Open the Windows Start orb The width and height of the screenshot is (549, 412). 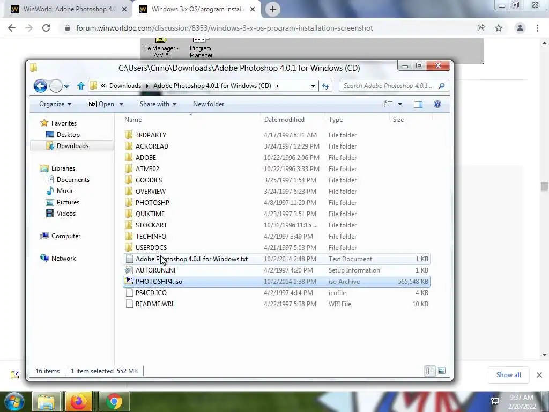click(14, 401)
